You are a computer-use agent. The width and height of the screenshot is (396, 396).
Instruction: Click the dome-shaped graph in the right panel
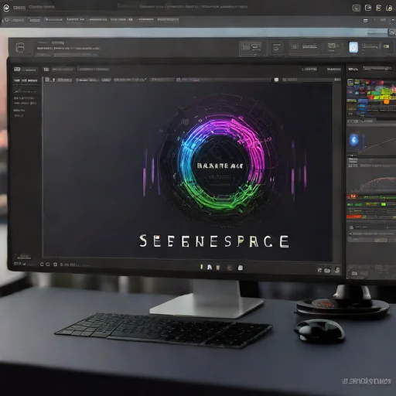pyautogui.click(x=378, y=183)
